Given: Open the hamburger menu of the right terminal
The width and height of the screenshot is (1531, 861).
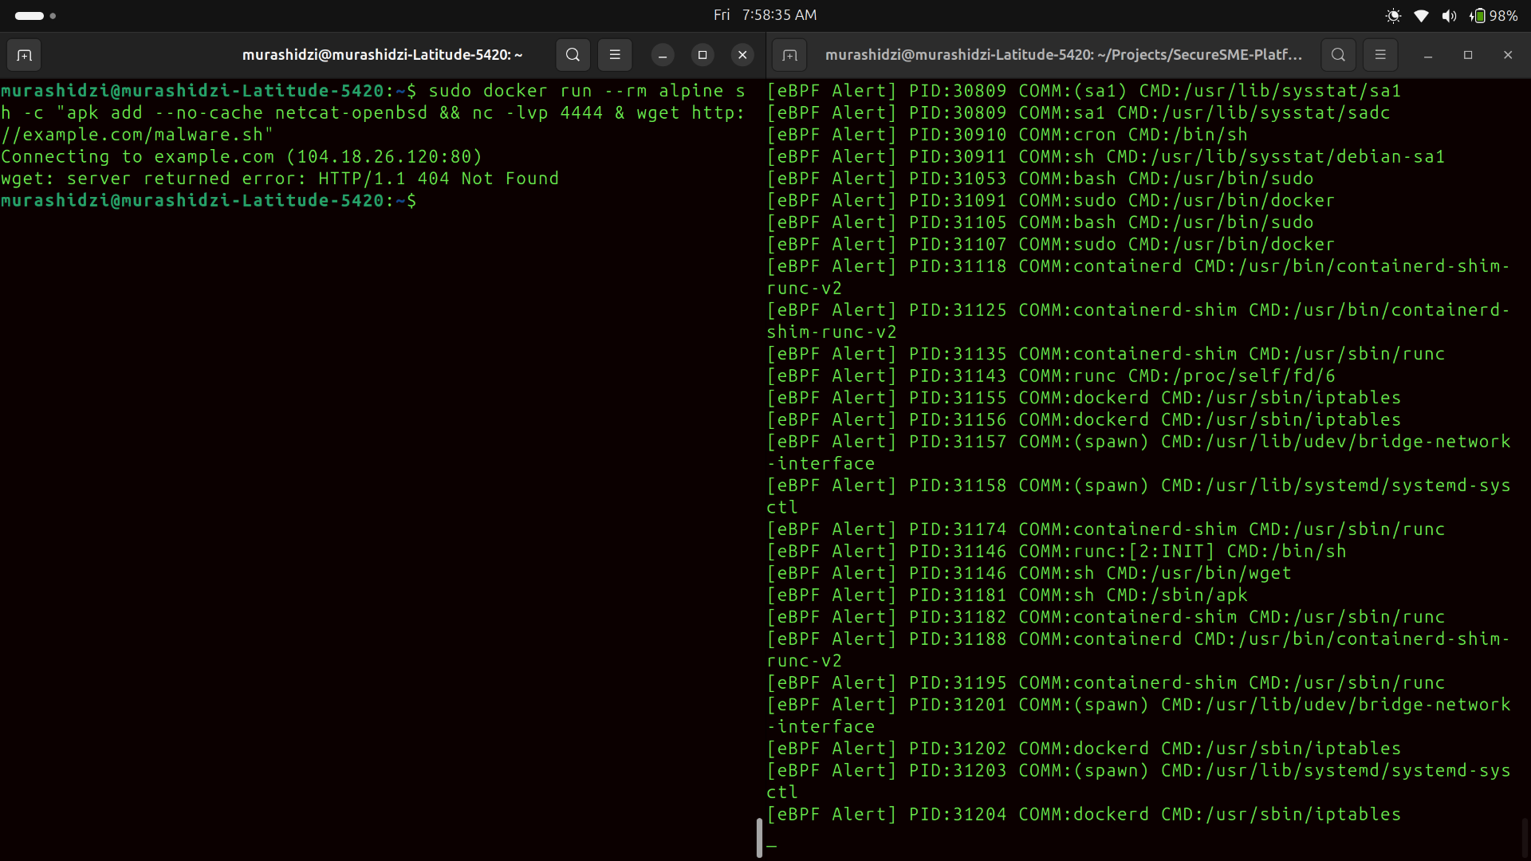Looking at the screenshot, I should tap(1380, 54).
